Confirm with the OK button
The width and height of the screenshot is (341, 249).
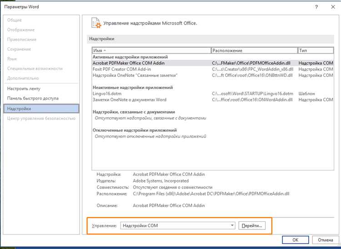[296, 240]
